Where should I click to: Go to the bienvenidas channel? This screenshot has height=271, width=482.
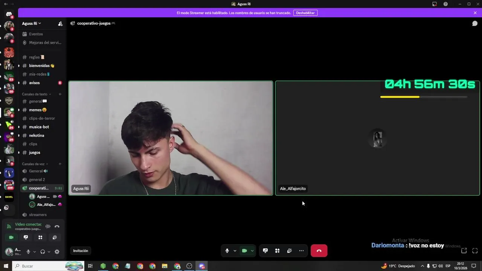[x=41, y=65]
